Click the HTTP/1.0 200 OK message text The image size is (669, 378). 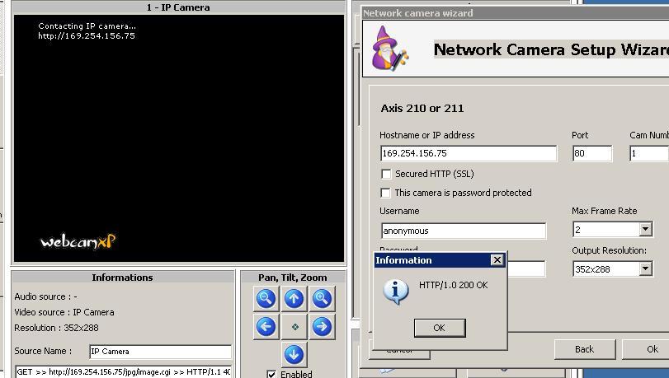(453, 285)
